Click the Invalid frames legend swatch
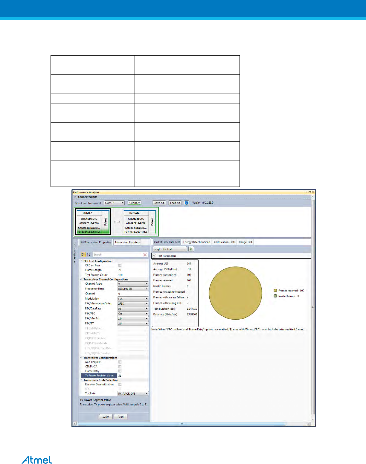This screenshot has width=366, height=464. coord(275,296)
